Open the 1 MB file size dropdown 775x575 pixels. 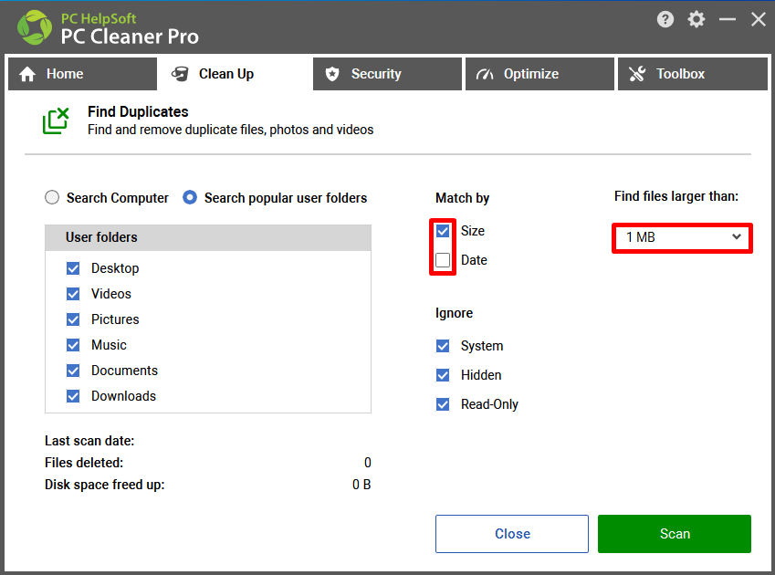pos(682,237)
